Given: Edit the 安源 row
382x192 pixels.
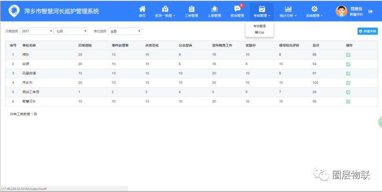Looking at the screenshot, I should tap(348, 64).
